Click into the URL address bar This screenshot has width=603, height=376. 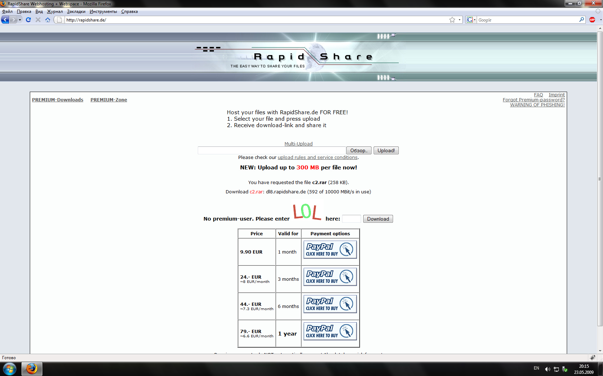coord(256,20)
